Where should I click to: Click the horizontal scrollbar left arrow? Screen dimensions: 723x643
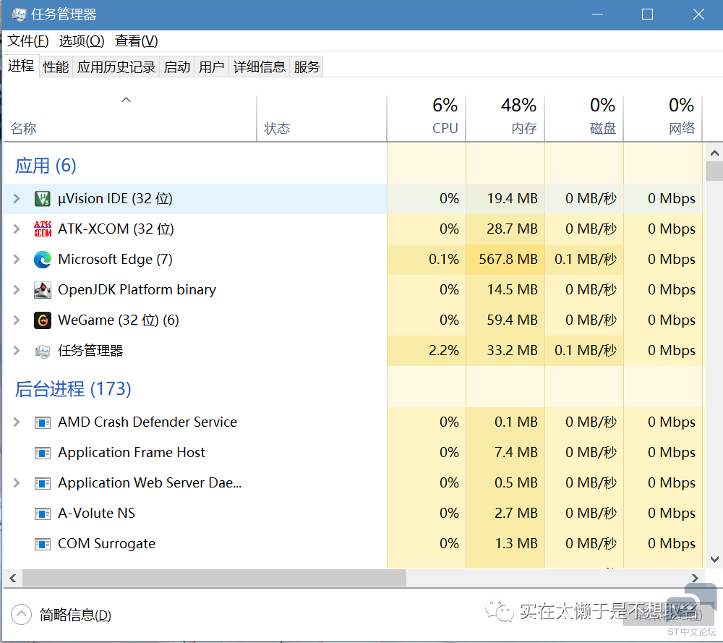(x=12, y=578)
